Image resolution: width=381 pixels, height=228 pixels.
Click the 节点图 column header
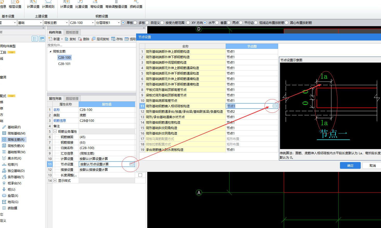click(x=252, y=46)
